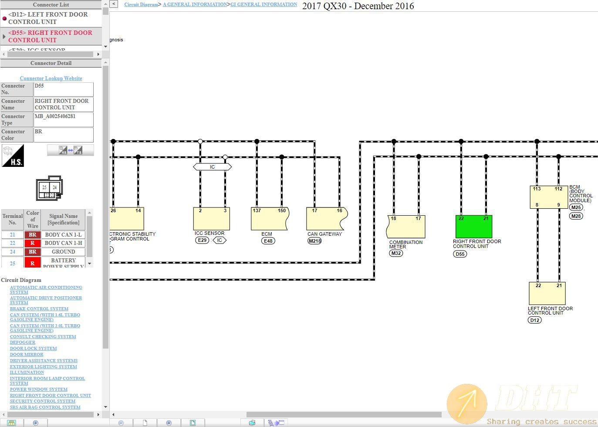The height and width of the screenshot is (427, 598).
Task: Open Consult Checking System link
Action: tap(43, 337)
